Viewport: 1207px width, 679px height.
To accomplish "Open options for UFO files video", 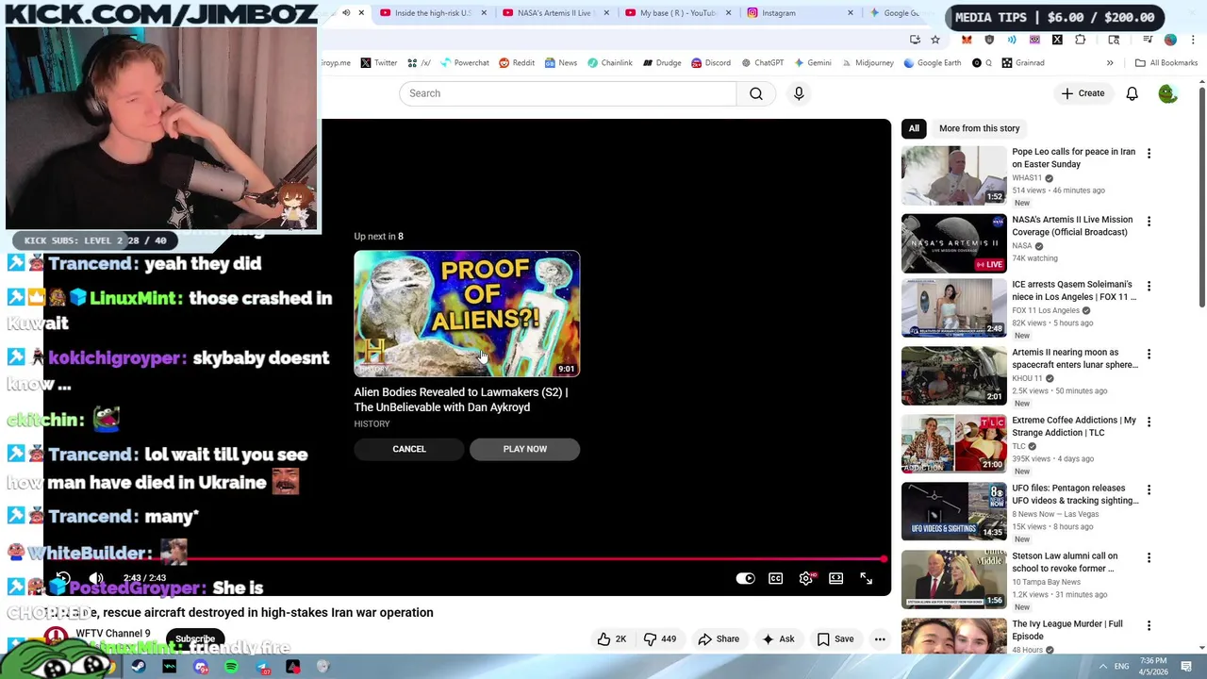I will click(1149, 489).
